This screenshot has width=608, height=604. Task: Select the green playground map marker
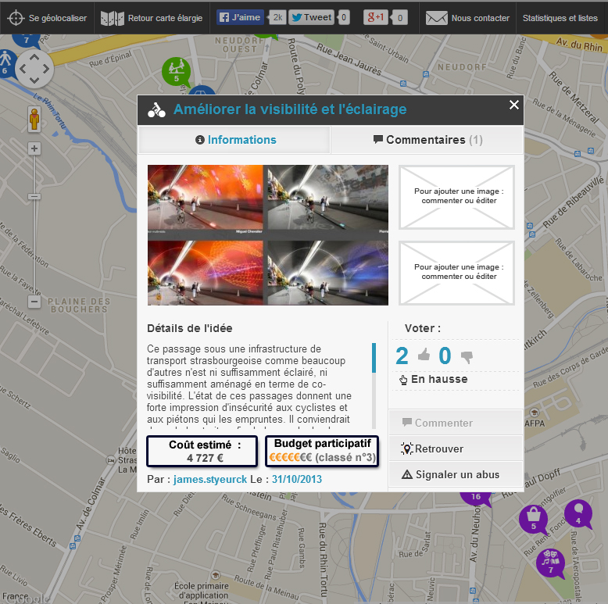tap(176, 70)
